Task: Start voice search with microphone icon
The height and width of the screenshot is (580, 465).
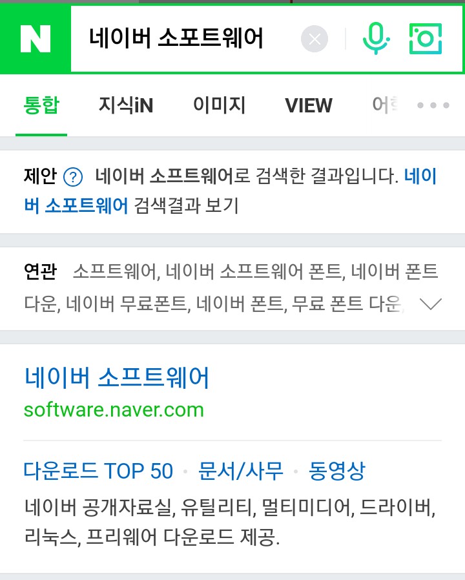Action: point(376,39)
